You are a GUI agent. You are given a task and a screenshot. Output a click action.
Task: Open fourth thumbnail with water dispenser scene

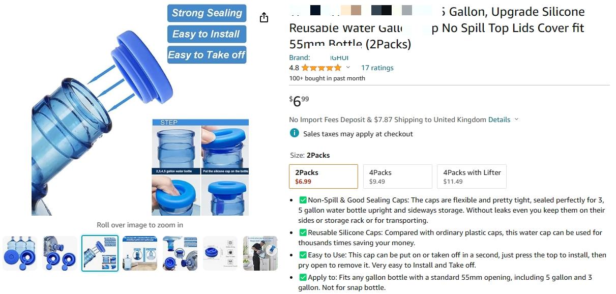[140, 253]
